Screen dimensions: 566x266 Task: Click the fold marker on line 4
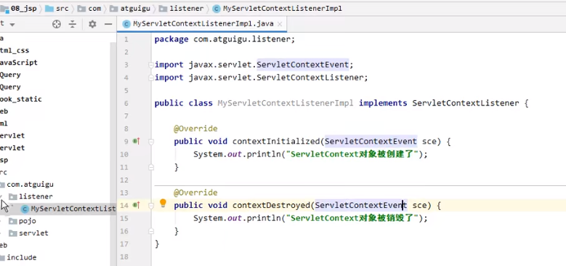151,78
